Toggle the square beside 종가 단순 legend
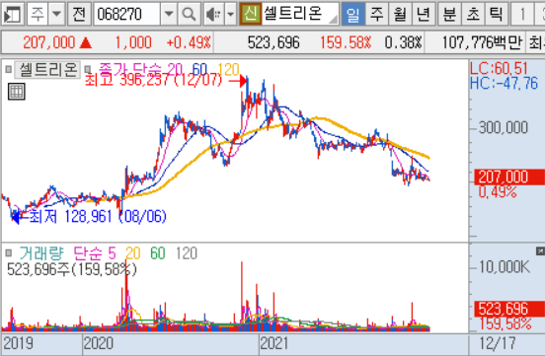This screenshot has width=545, height=356. pyautogui.click(x=88, y=69)
